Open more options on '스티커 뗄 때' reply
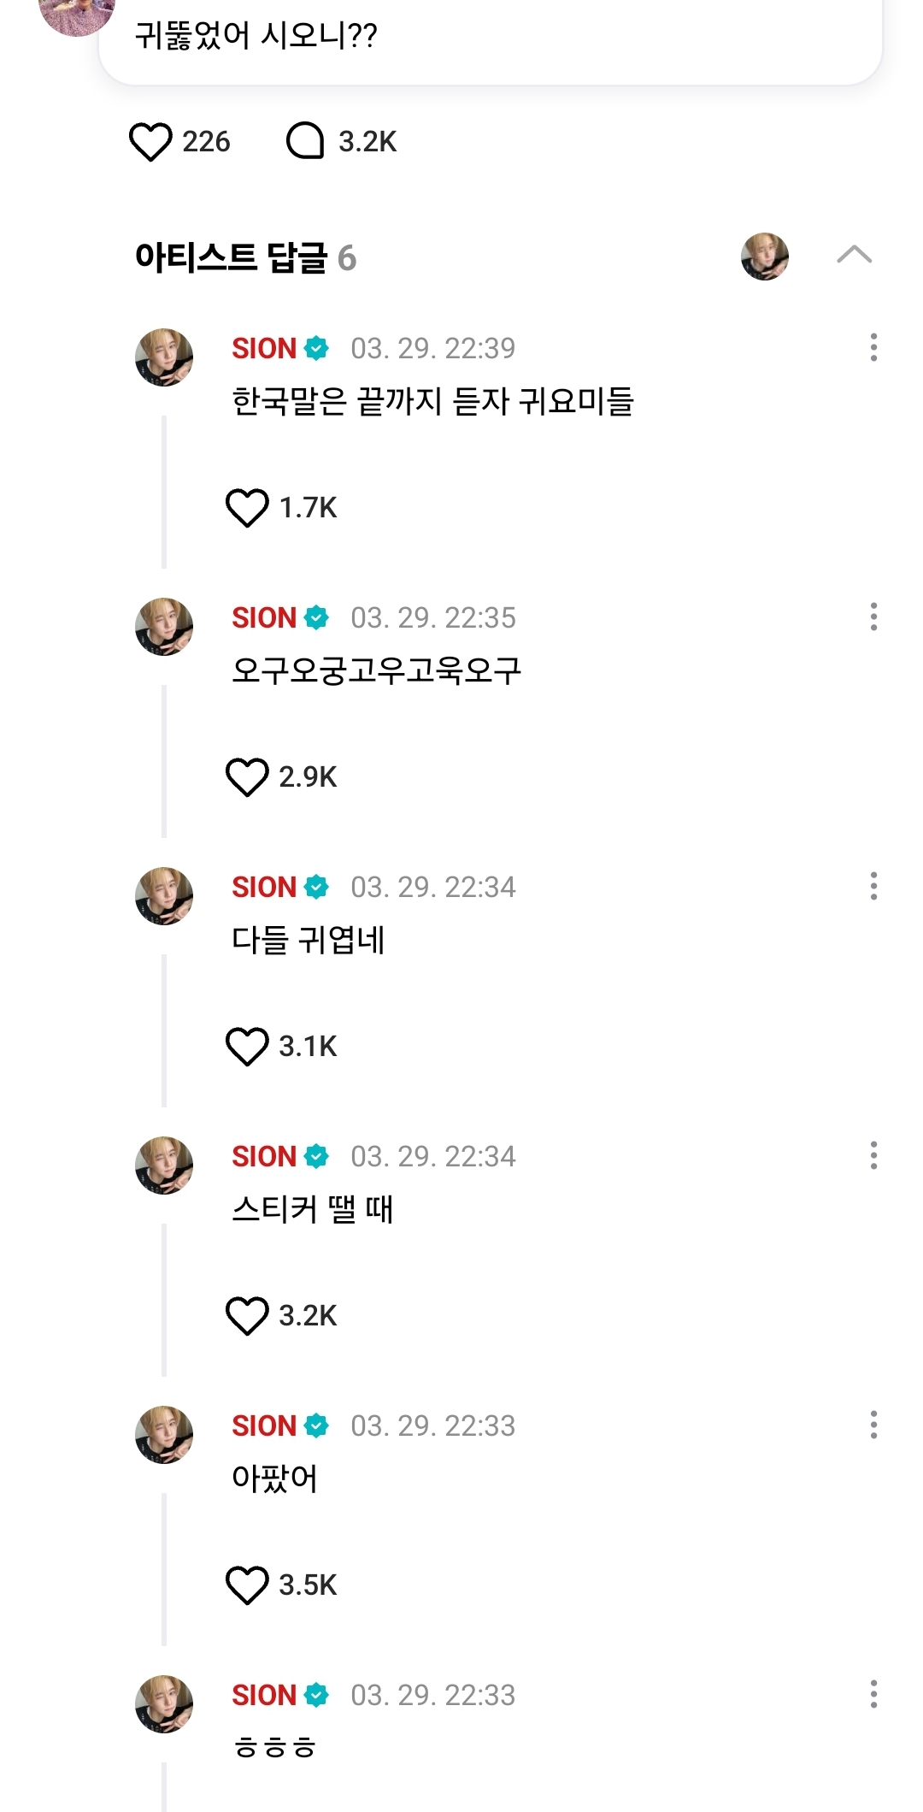This screenshot has height=1812, width=923. [873, 1155]
